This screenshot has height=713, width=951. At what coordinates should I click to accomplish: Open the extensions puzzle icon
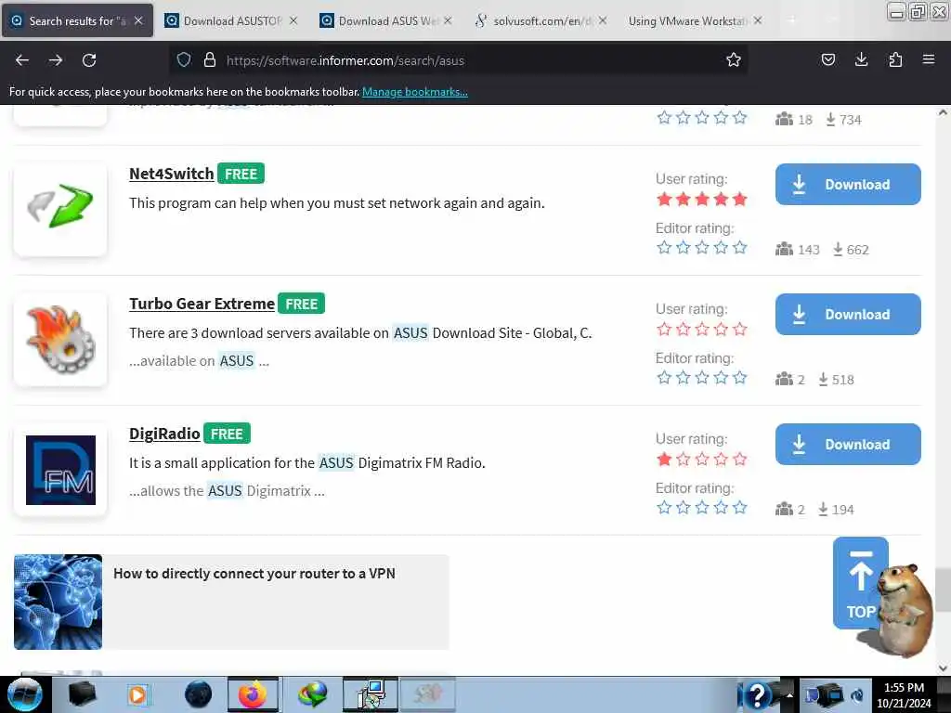tap(895, 60)
